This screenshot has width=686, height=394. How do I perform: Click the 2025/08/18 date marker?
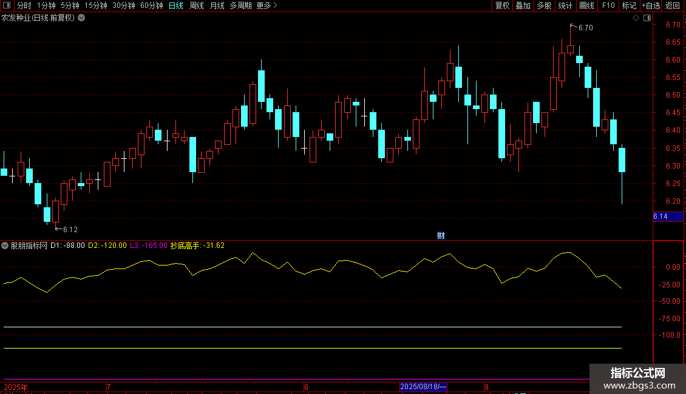(424, 387)
